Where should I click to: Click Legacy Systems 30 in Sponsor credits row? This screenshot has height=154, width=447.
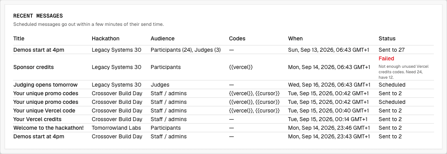click(x=116, y=67)
